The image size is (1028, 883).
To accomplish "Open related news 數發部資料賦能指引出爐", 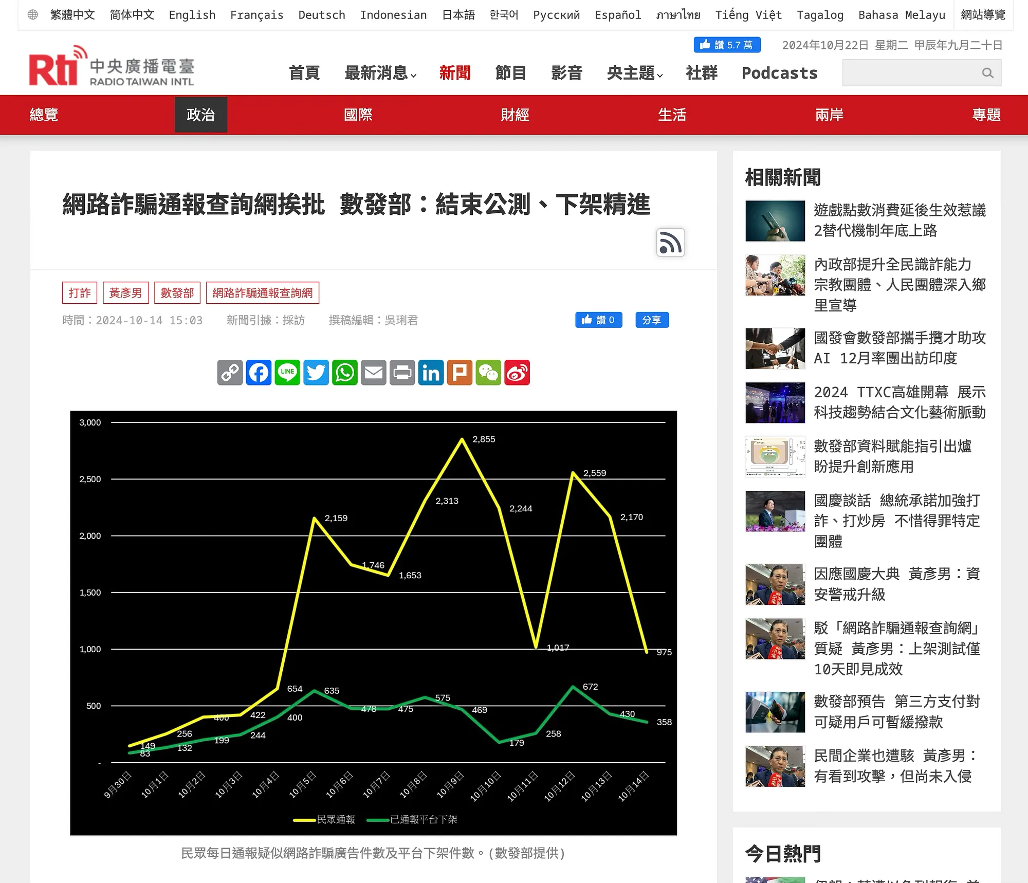I will tap(893, 456).
